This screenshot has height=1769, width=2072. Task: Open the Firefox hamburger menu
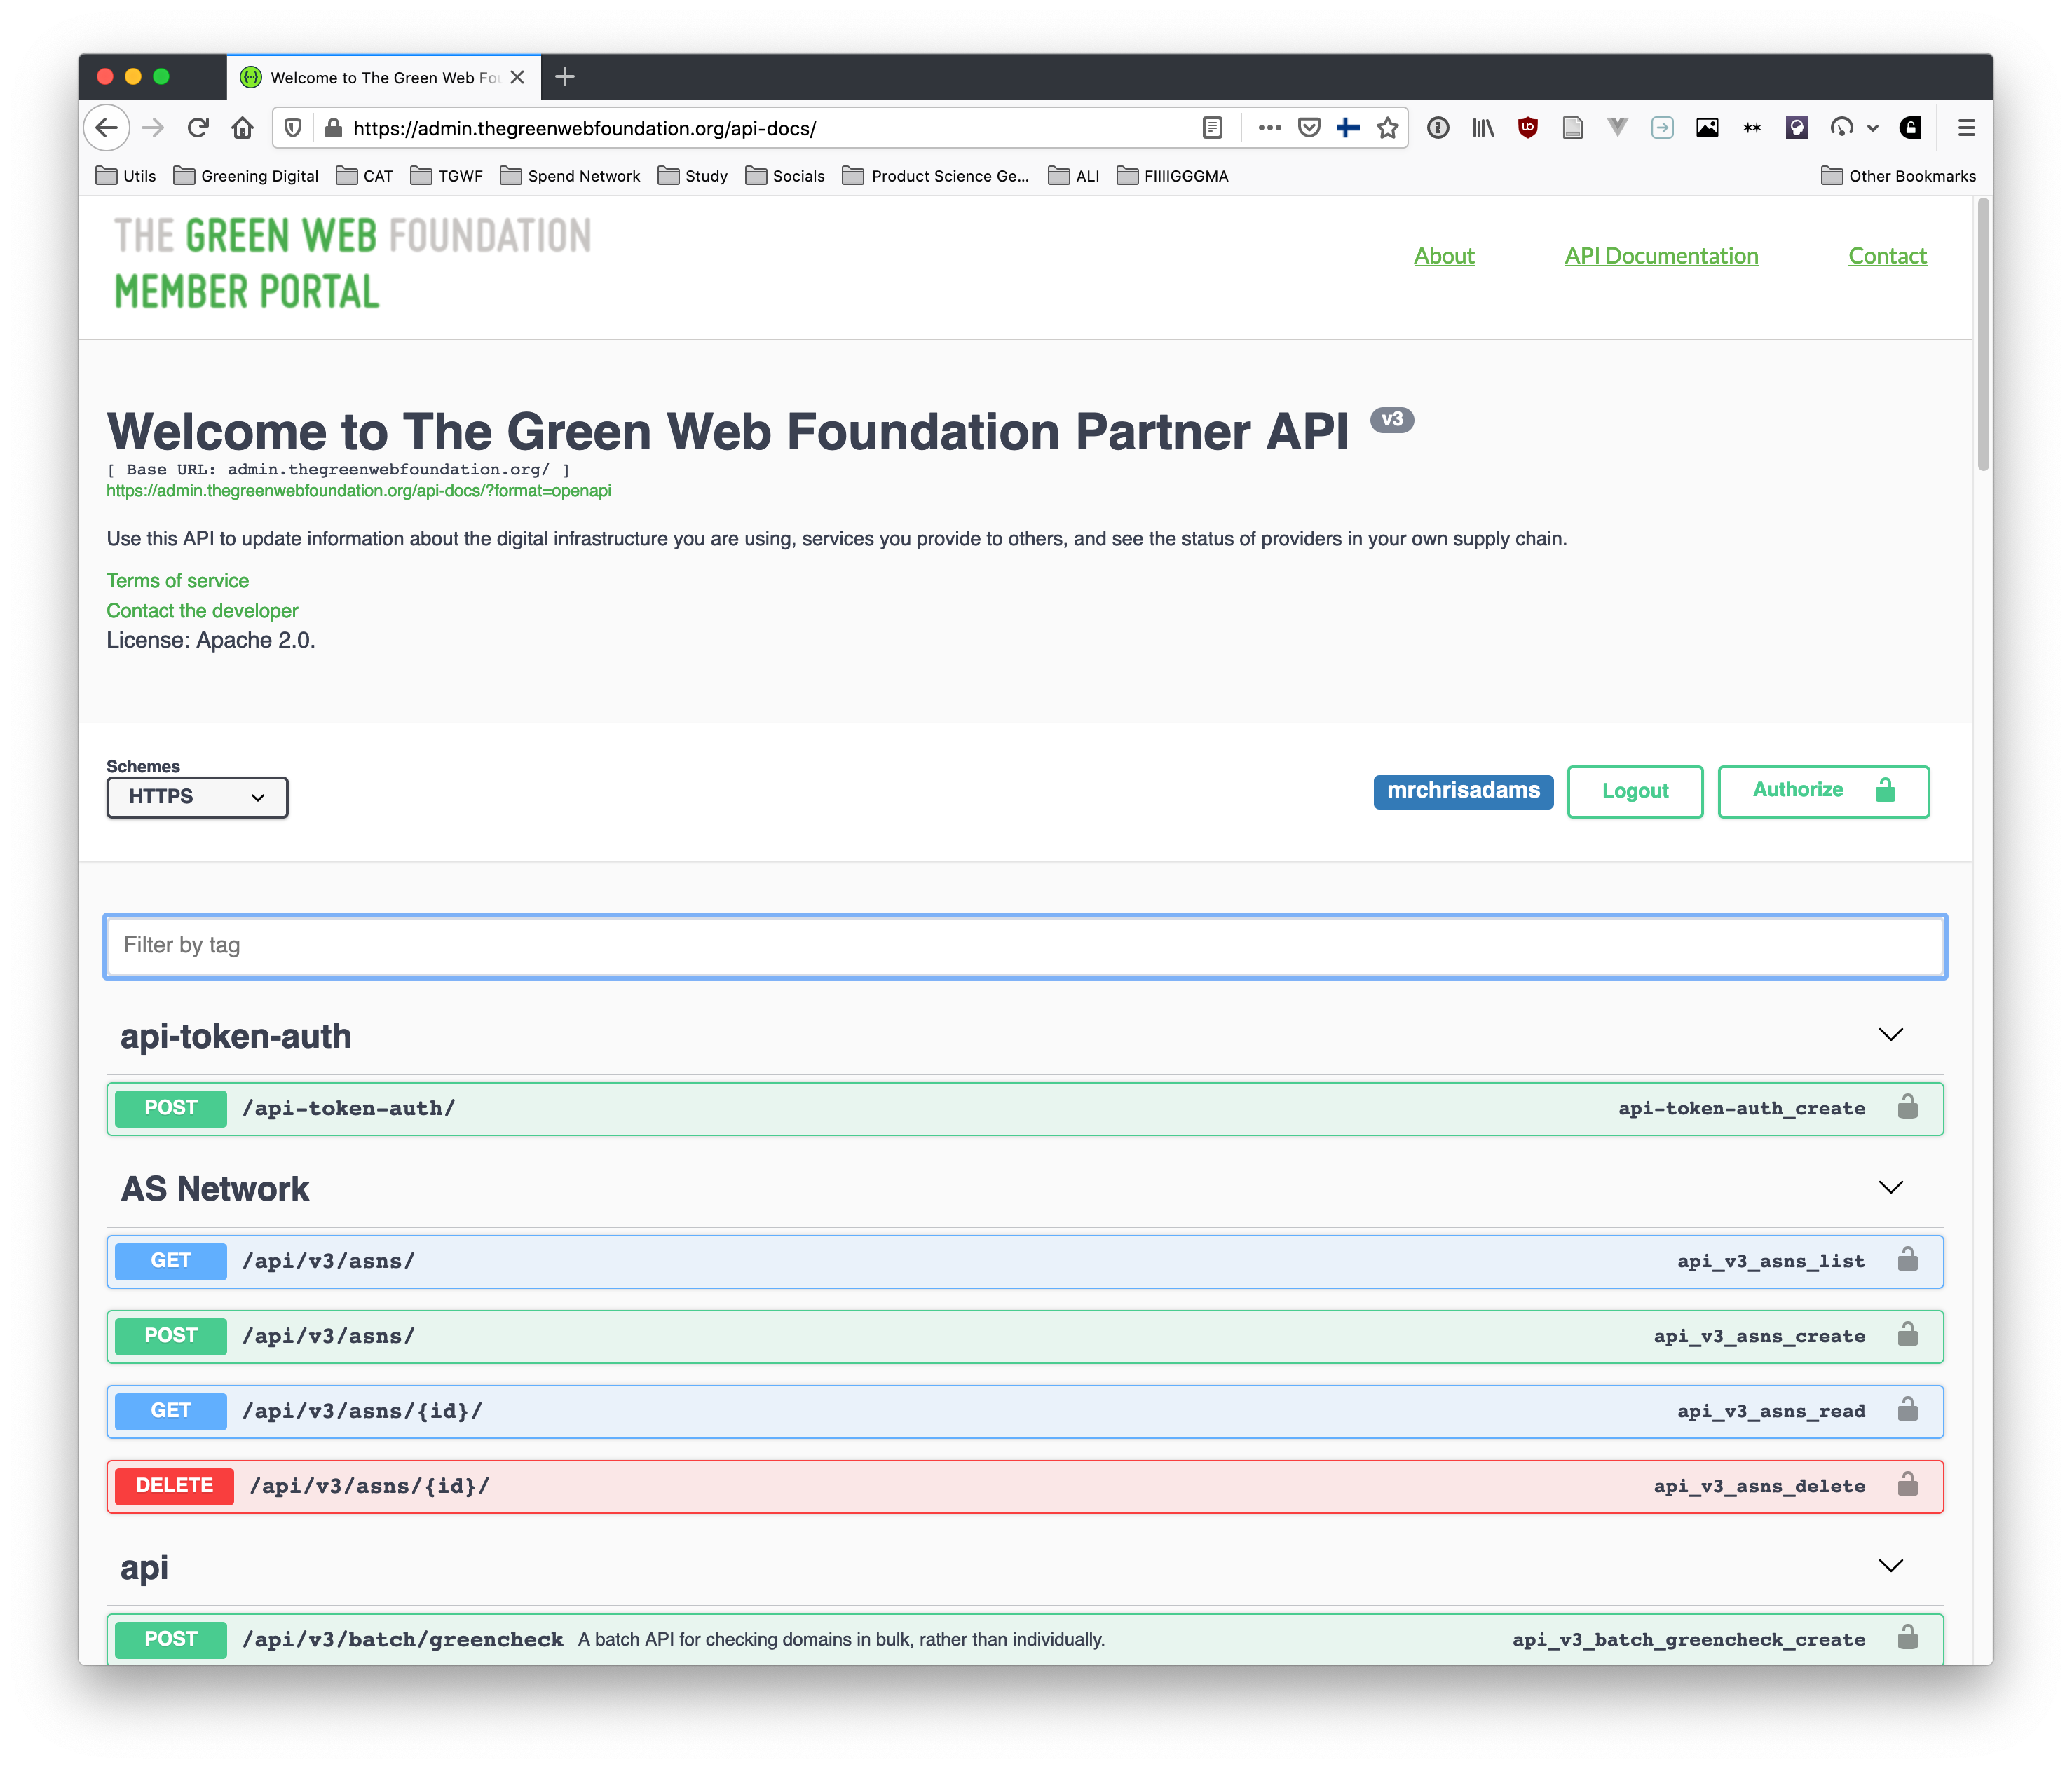click(x=1966, y=128)
